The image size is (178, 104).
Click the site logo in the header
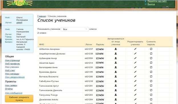(x=19, y=3)
